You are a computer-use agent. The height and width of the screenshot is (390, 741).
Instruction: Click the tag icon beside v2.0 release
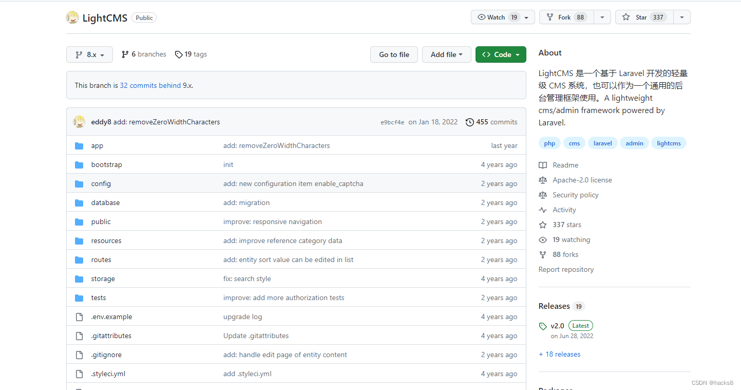(x=543, y=326)
